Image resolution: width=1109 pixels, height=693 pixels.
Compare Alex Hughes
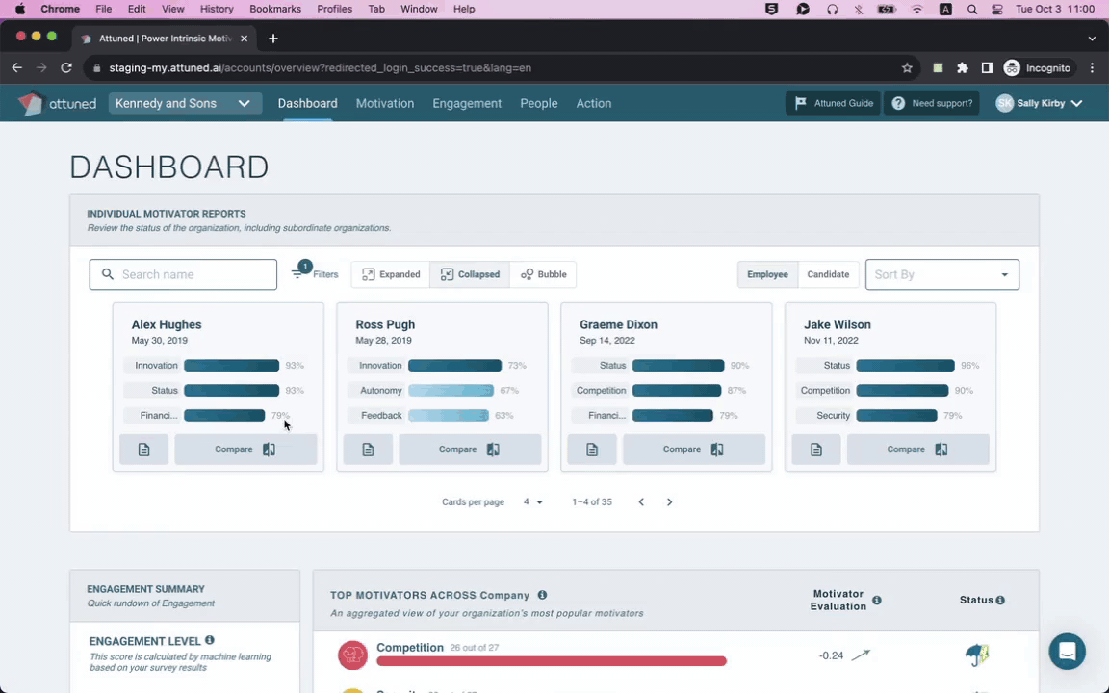click(245, 449)
